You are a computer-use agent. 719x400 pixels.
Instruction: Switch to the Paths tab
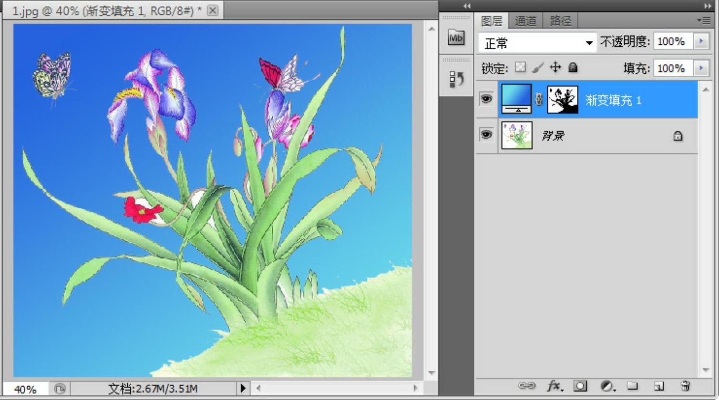560,21
